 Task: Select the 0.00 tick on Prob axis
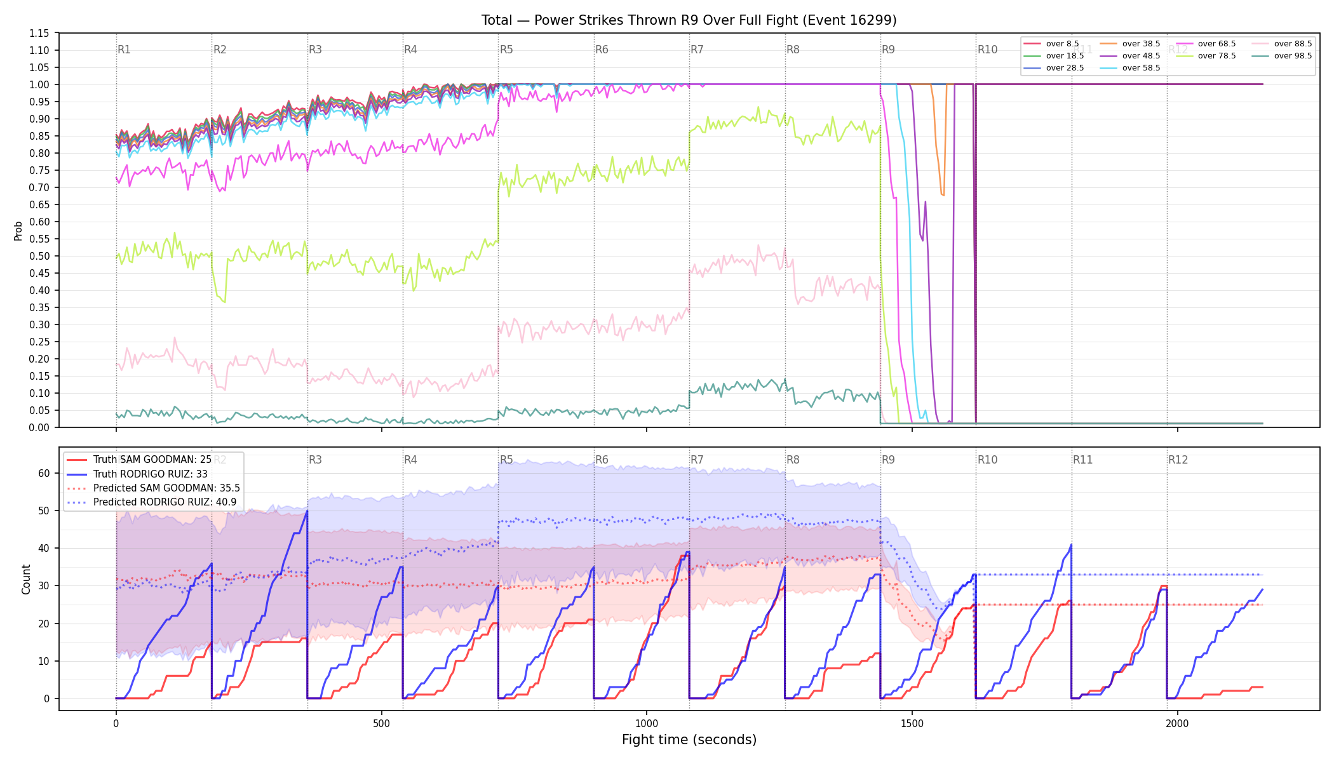click(39, 427)
